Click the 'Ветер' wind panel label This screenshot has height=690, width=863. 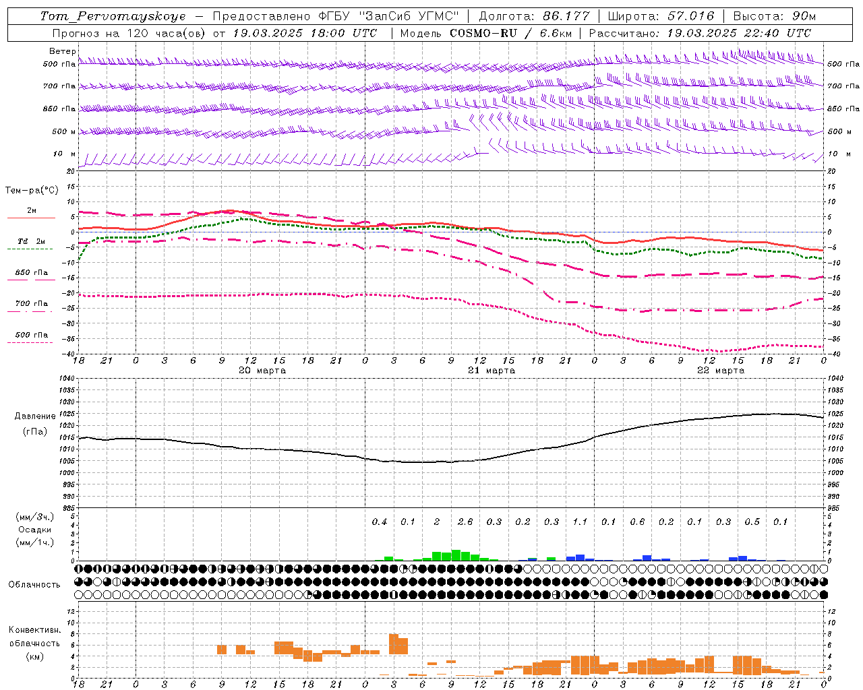63,51
